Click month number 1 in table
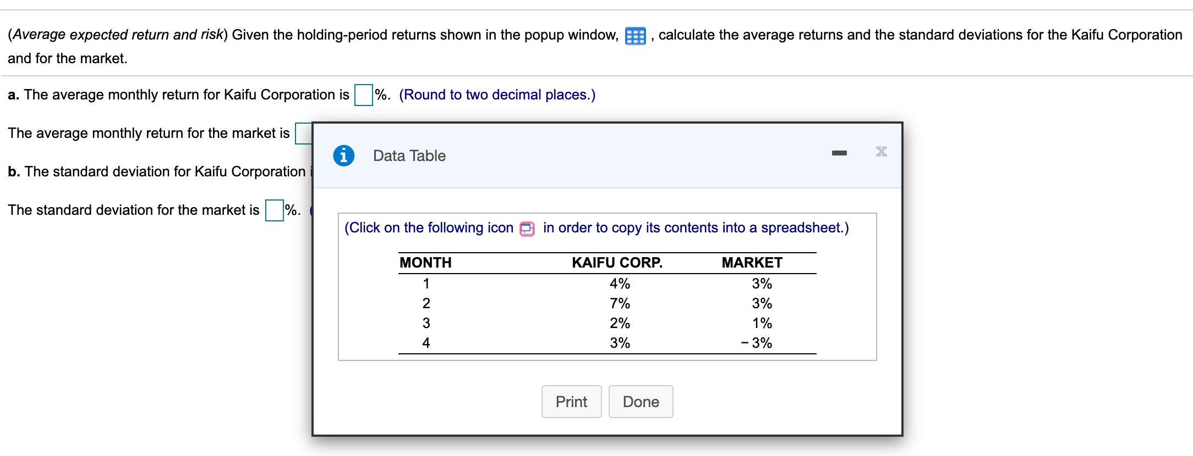This screenshot has width=1193, height=456. (426, 283)
